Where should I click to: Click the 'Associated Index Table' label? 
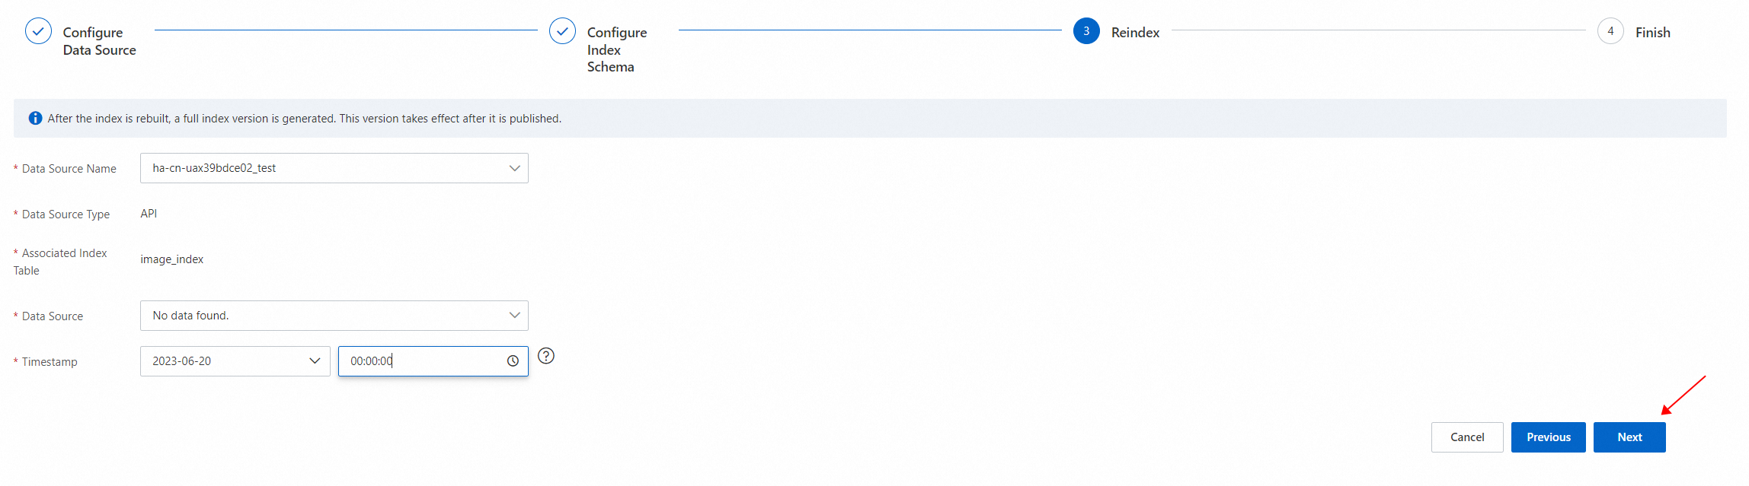point(60,262)
